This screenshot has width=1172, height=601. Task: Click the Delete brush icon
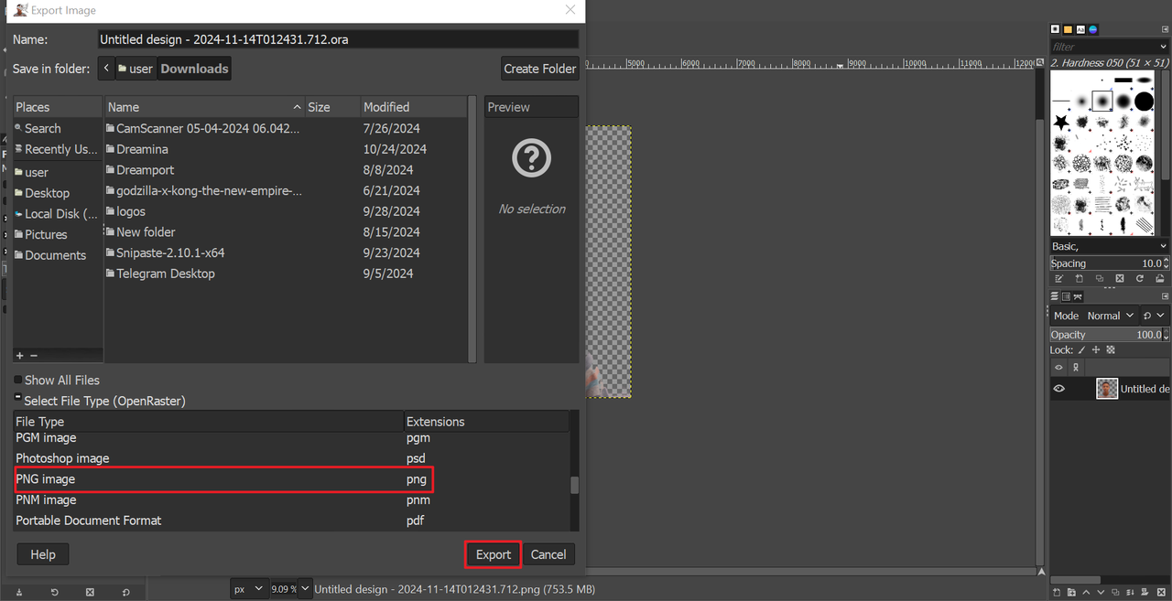pos(1120,278)
